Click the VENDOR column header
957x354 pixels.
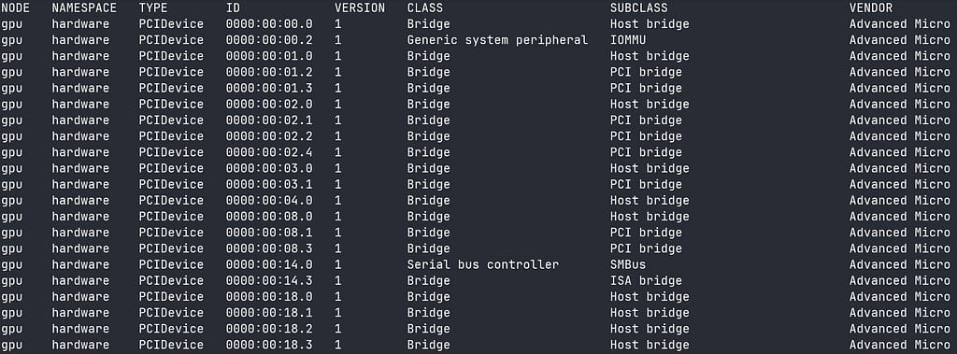871,7
